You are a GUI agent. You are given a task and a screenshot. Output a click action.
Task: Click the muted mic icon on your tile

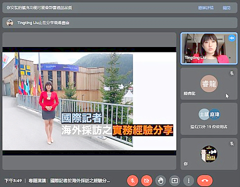(x=232, y=144)
